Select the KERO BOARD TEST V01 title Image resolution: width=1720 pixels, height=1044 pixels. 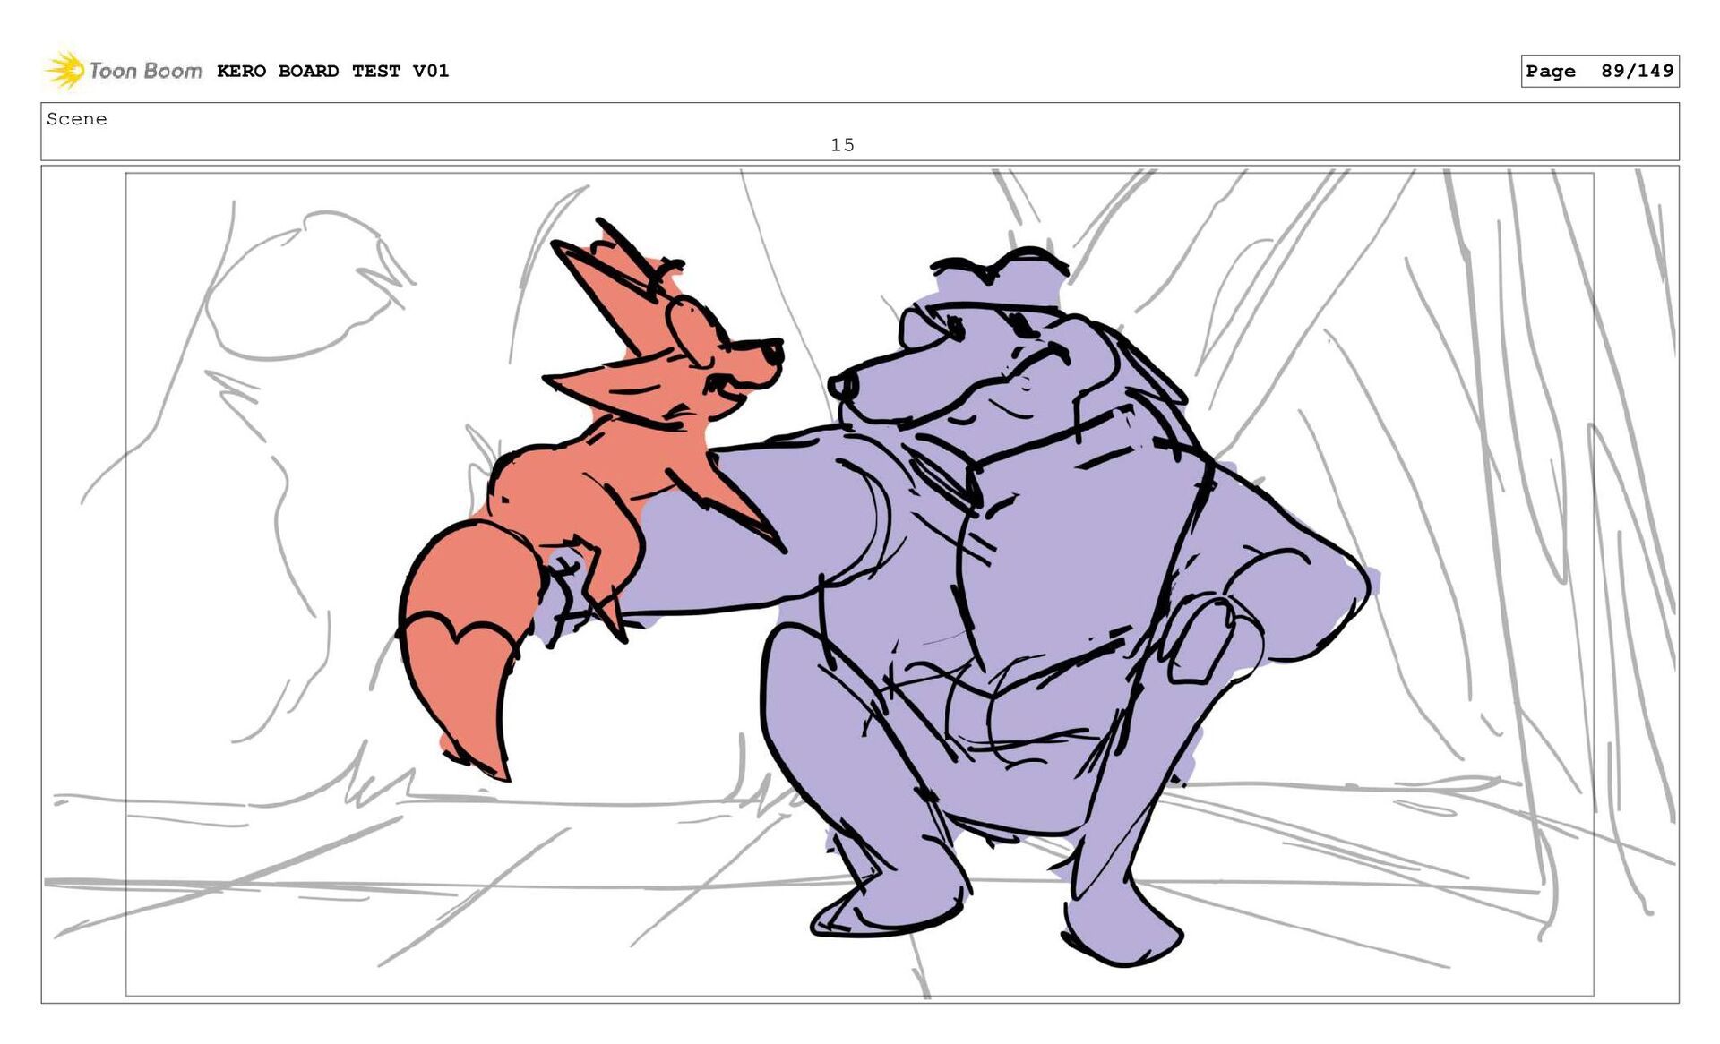[x=332, y=71]
